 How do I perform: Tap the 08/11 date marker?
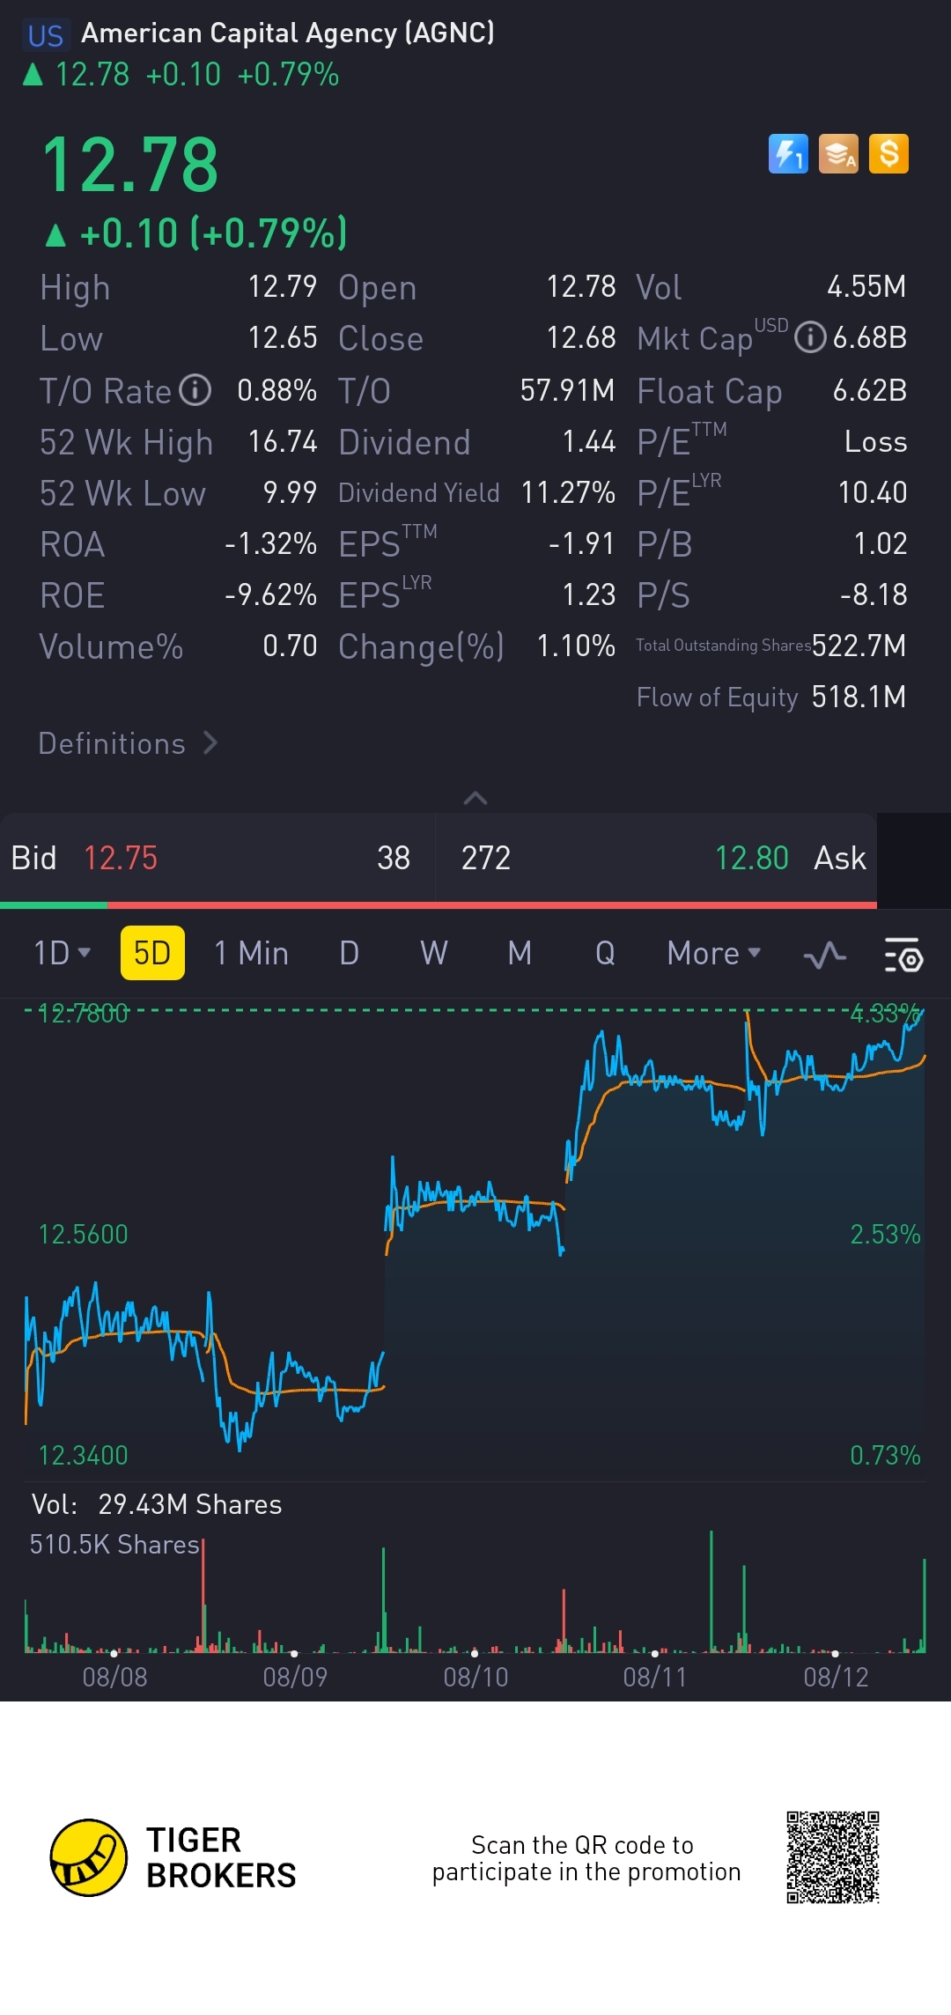click(x=655, y=1677)
